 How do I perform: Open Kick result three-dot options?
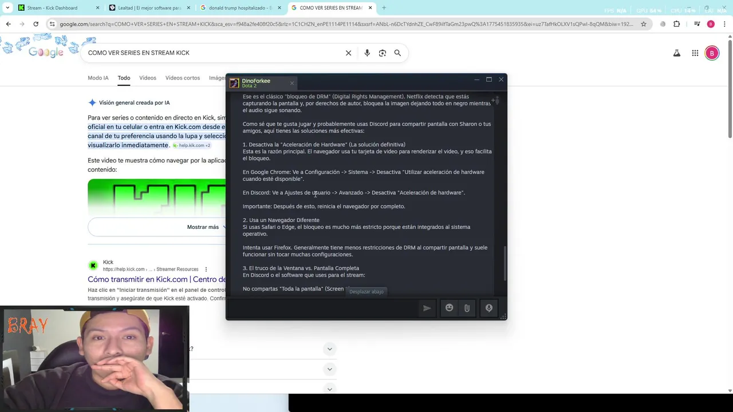(206, 269)
